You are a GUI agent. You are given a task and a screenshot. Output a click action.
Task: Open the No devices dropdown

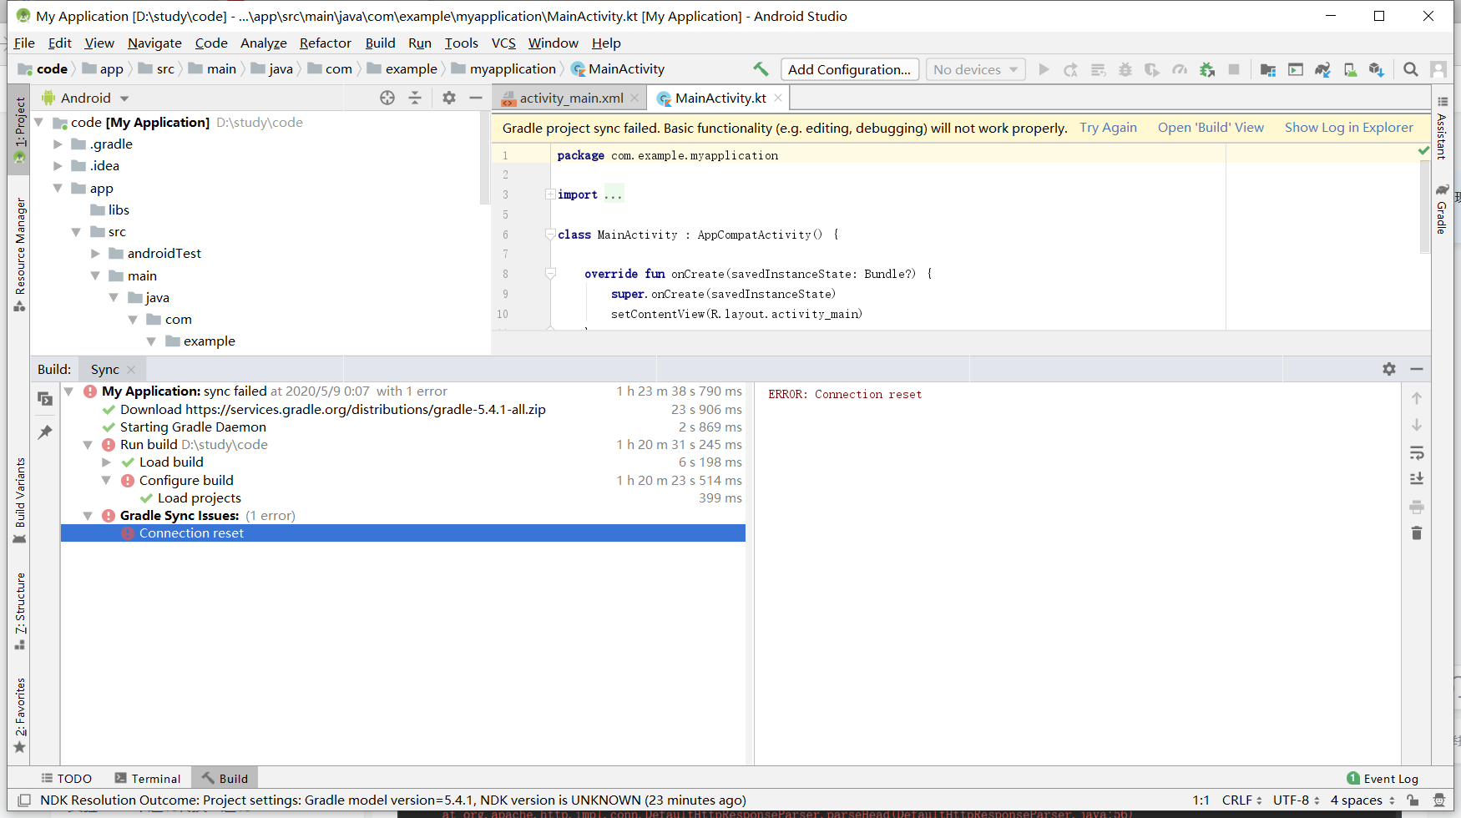tap(976, 69)
